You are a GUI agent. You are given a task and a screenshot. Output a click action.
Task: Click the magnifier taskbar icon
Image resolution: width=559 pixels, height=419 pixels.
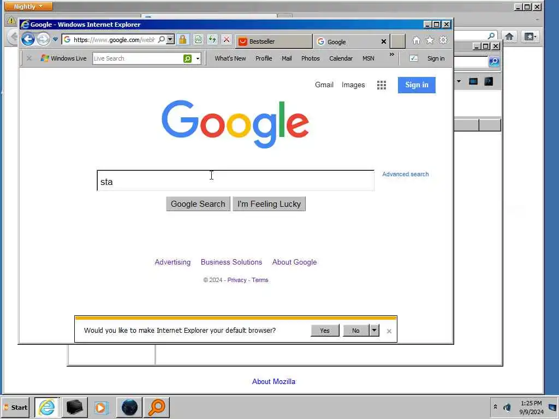pos(157,407)
